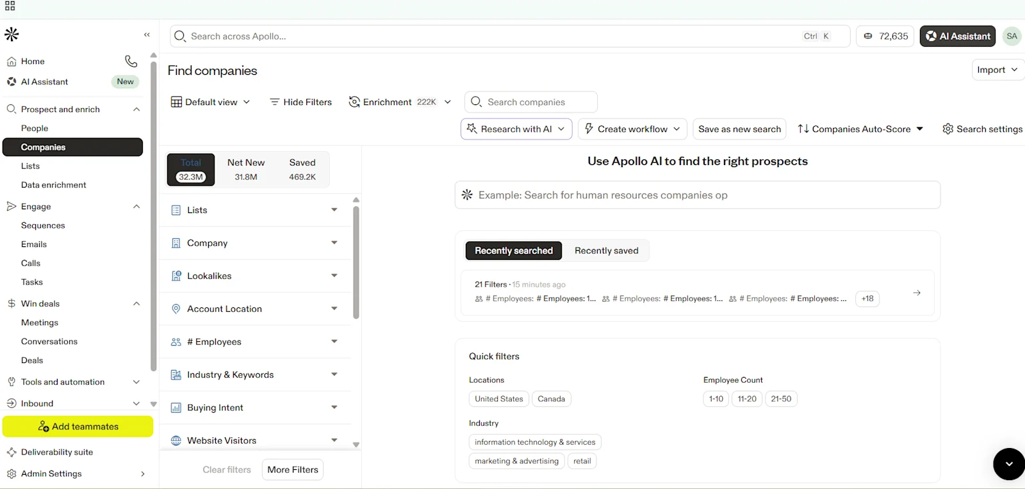Collapse the Prospect and enrich section
Image resolution: width=1025 pixels, height=489 pixels.
136,109
